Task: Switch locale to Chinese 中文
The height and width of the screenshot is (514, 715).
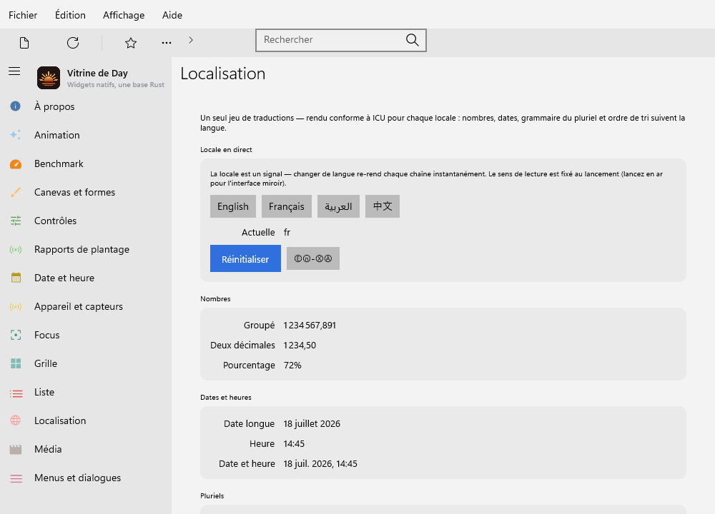Action: (x=382, y=206)
